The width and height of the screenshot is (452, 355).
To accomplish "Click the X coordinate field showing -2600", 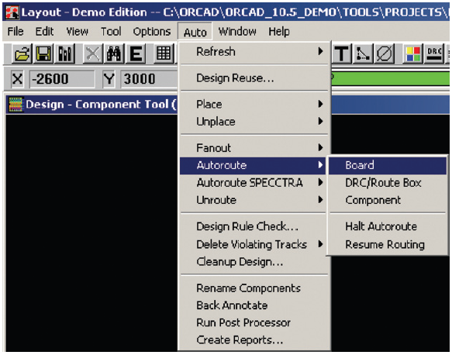I will click(x=62, y=79).
